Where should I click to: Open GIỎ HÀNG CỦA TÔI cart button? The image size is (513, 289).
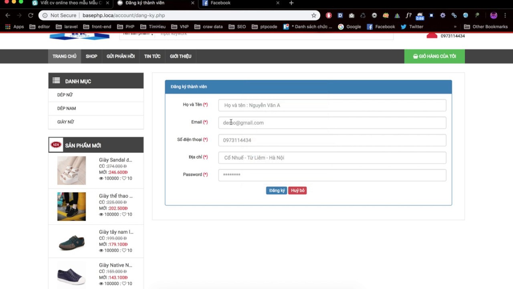pyautogui.click(x=434, y=56)
